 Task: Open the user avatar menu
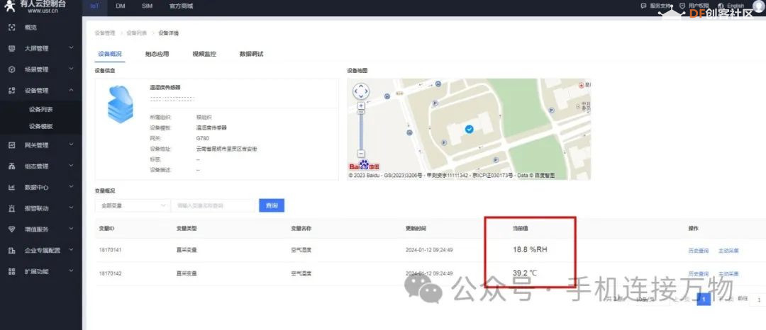coord(758,6)
